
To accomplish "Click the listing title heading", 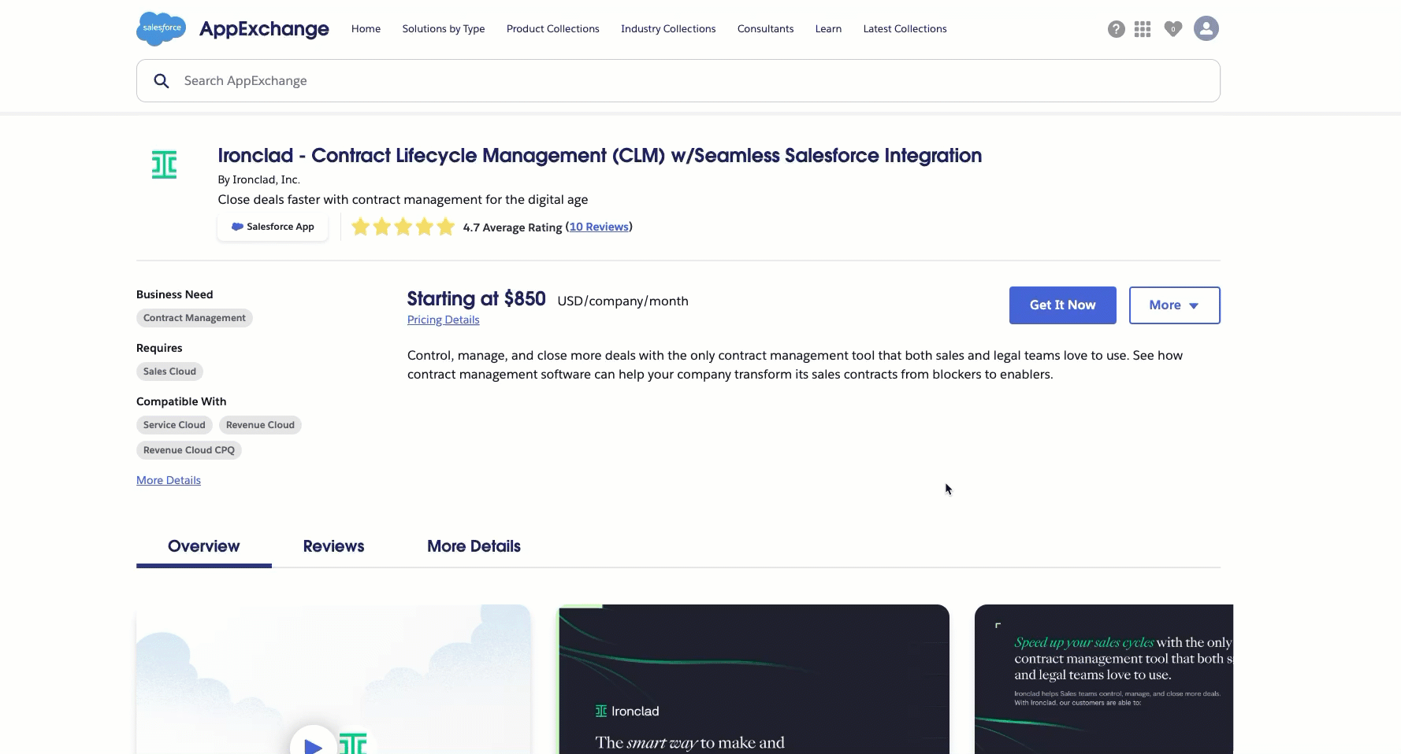I will point(600,156).
